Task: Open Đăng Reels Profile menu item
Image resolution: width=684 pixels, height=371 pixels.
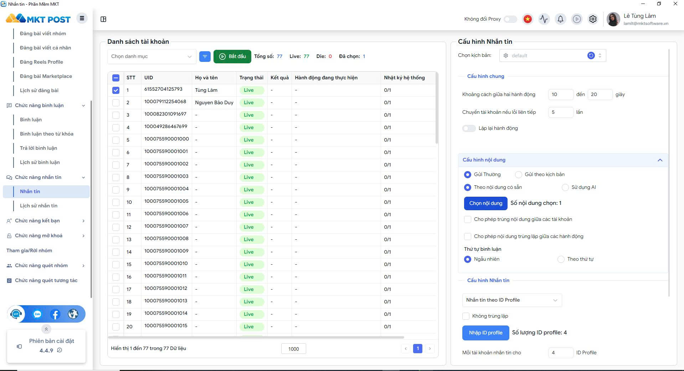Action: pos(41,62)
